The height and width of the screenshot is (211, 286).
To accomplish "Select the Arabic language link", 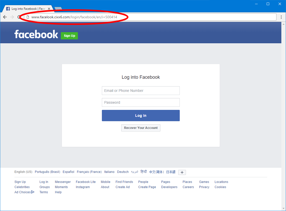I will click(x=135, y=172).
